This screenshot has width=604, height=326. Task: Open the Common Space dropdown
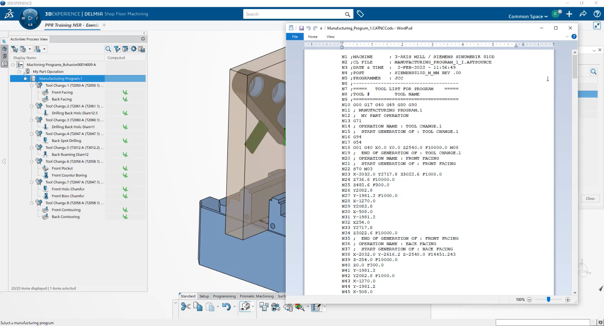(528, 16)
